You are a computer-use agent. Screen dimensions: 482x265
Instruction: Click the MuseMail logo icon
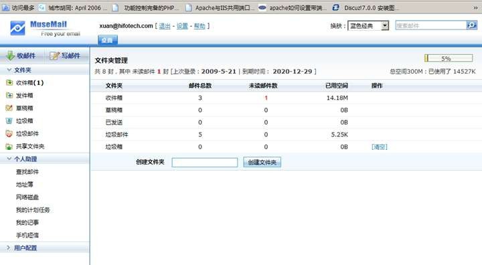pyautogui.click(x=17, y=28)
